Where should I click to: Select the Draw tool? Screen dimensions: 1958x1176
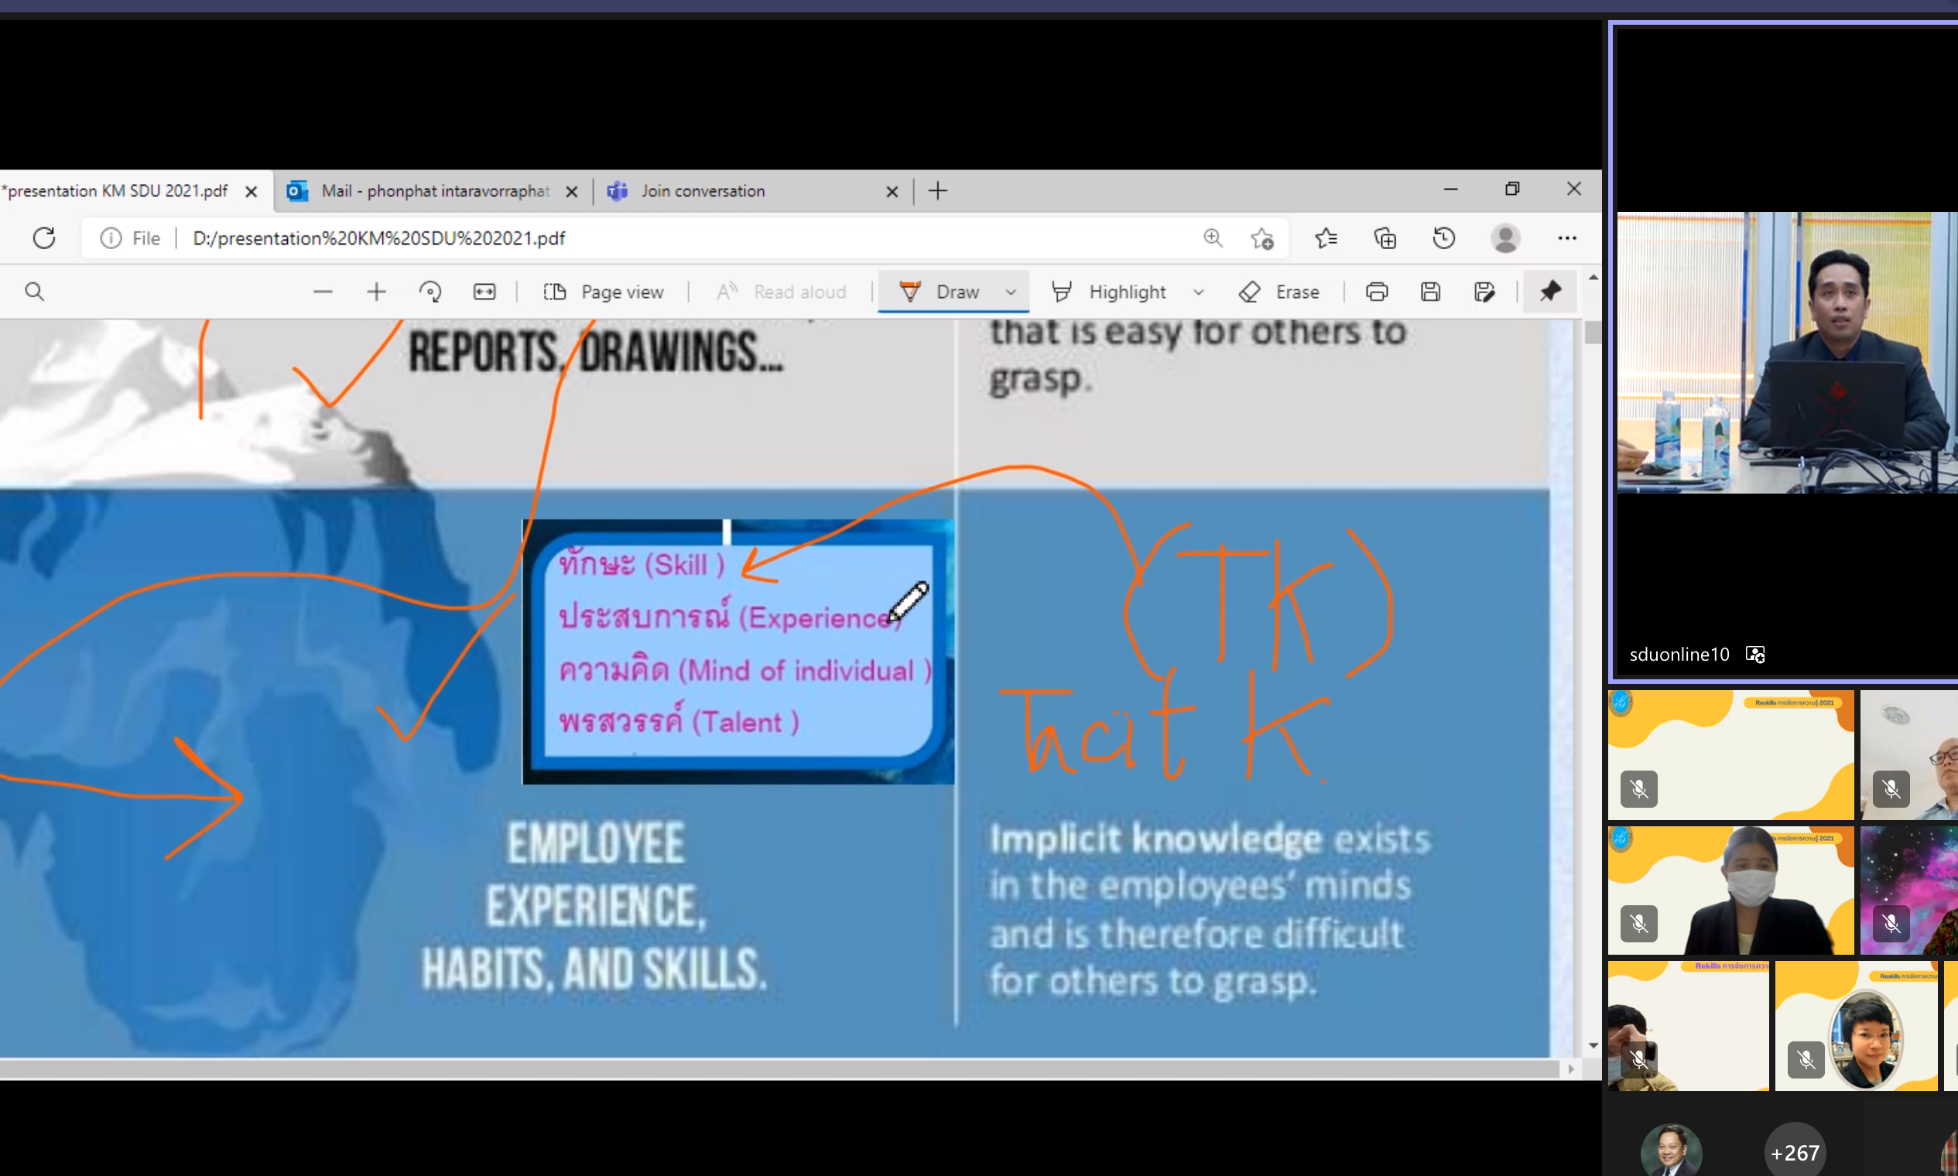click(x=940, y=292)
